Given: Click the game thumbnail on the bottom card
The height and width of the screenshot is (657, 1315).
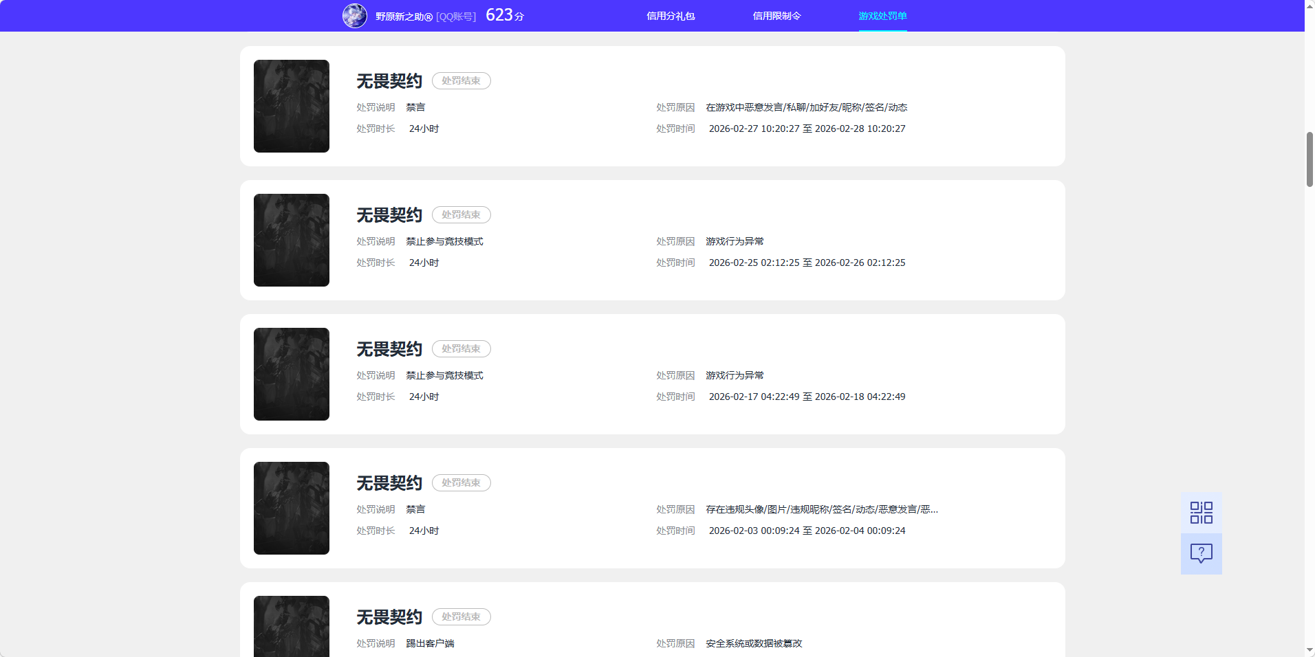Looking at the screenshot, I should click(291, 627).
